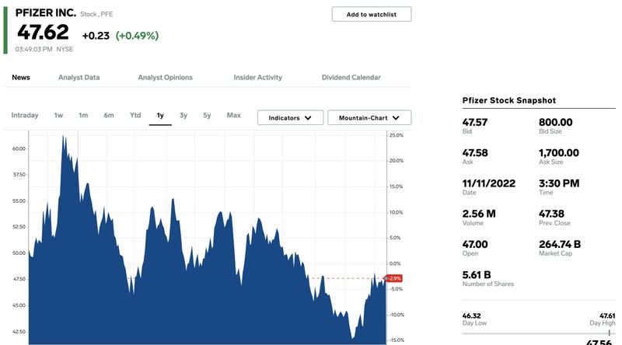Screen dimensions: 622x345
Task: Select the Max chart range
Action: pos(234,115)
